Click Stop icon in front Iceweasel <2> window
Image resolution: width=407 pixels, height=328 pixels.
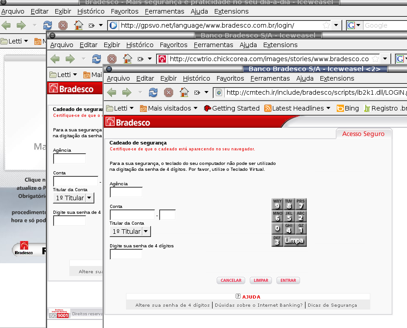[169, 92]
